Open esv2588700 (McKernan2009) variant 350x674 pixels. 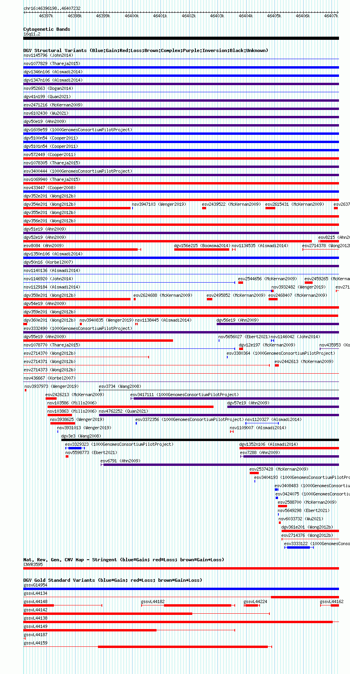pos(307,502)
